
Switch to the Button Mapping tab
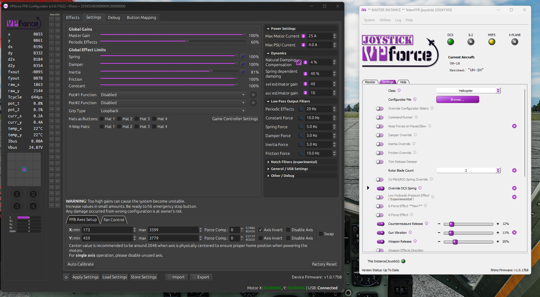click(141, 17)
